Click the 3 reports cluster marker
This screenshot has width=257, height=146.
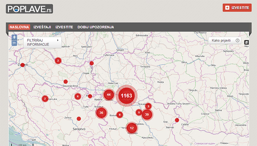pos(148,106)
